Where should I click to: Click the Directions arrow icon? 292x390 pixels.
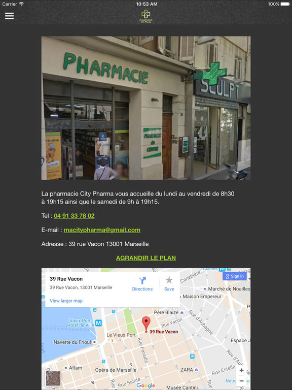pyautogui.click(x=142, y=280)
